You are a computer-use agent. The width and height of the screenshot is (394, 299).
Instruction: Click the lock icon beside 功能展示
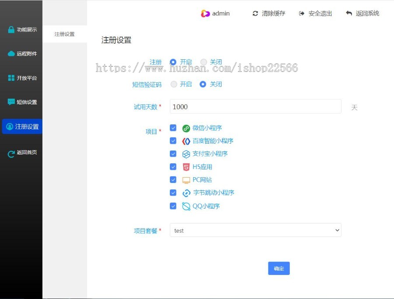[11, 30]
